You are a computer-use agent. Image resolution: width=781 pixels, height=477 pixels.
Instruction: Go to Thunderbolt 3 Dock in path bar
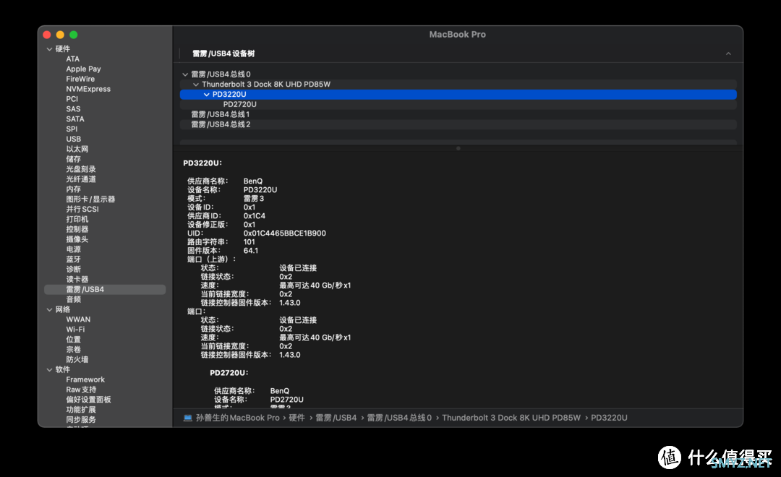(x=511, y=418)
